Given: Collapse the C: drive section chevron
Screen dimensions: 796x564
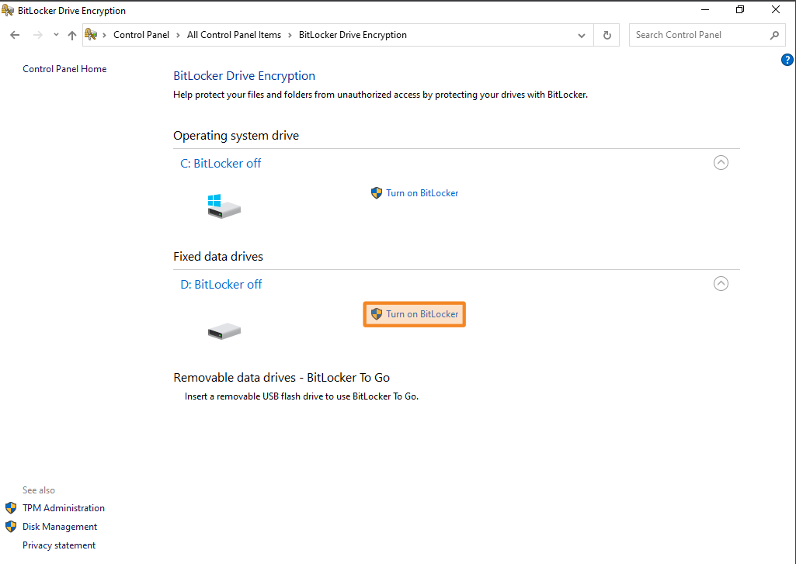Looking at the screenshot, I should (x=721, y=163).
